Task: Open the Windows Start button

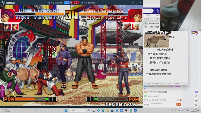Action: pyautogui.click(x=66, y=110)
